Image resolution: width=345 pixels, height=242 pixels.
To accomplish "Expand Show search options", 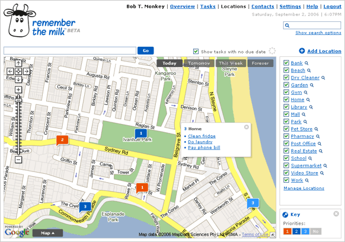I will (x=318, y=33).
